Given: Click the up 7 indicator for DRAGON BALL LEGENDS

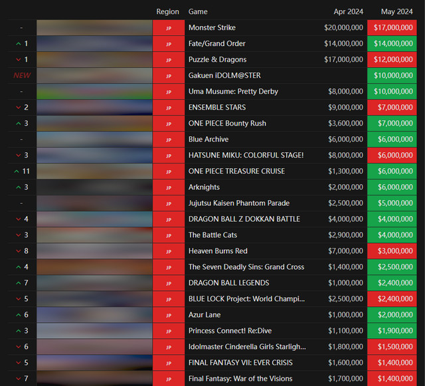Looking at the screenshot, I should 22,283.
